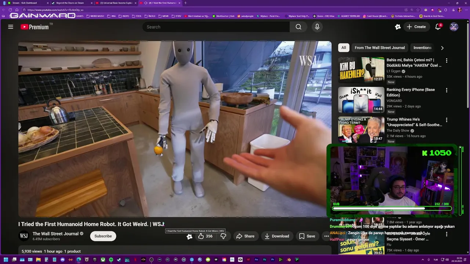Open the Create menu button
The height and width of the screenshot is (264, 470).
click(416, 27)
